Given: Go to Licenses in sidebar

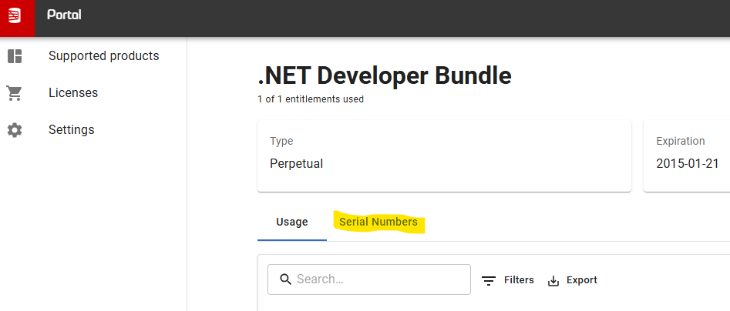Looking at the screenshot, I should tap(93, 93).
